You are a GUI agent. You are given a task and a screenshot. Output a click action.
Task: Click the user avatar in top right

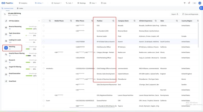pos(200,3)
